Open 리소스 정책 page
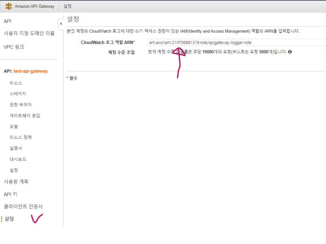Viewport: 326px width, 244px height. tap(21, 138)
